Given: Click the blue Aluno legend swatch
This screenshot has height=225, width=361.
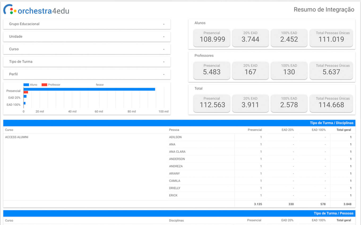Looking at the screenshot, I should 26,85.
